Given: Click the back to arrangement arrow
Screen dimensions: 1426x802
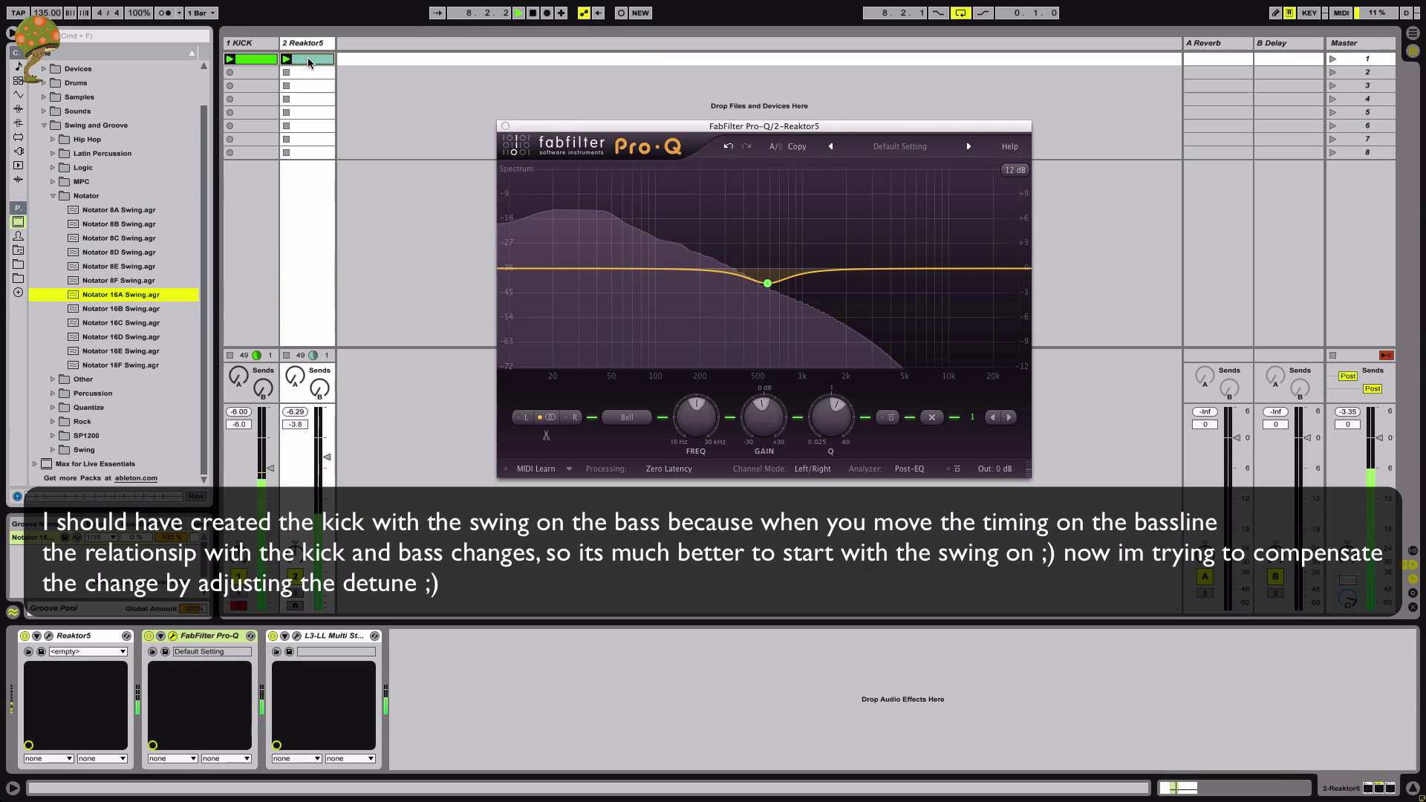Looking at the screenshot, I should pos(599,13).
